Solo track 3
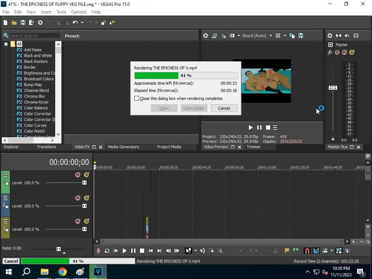 click(86, 221)
